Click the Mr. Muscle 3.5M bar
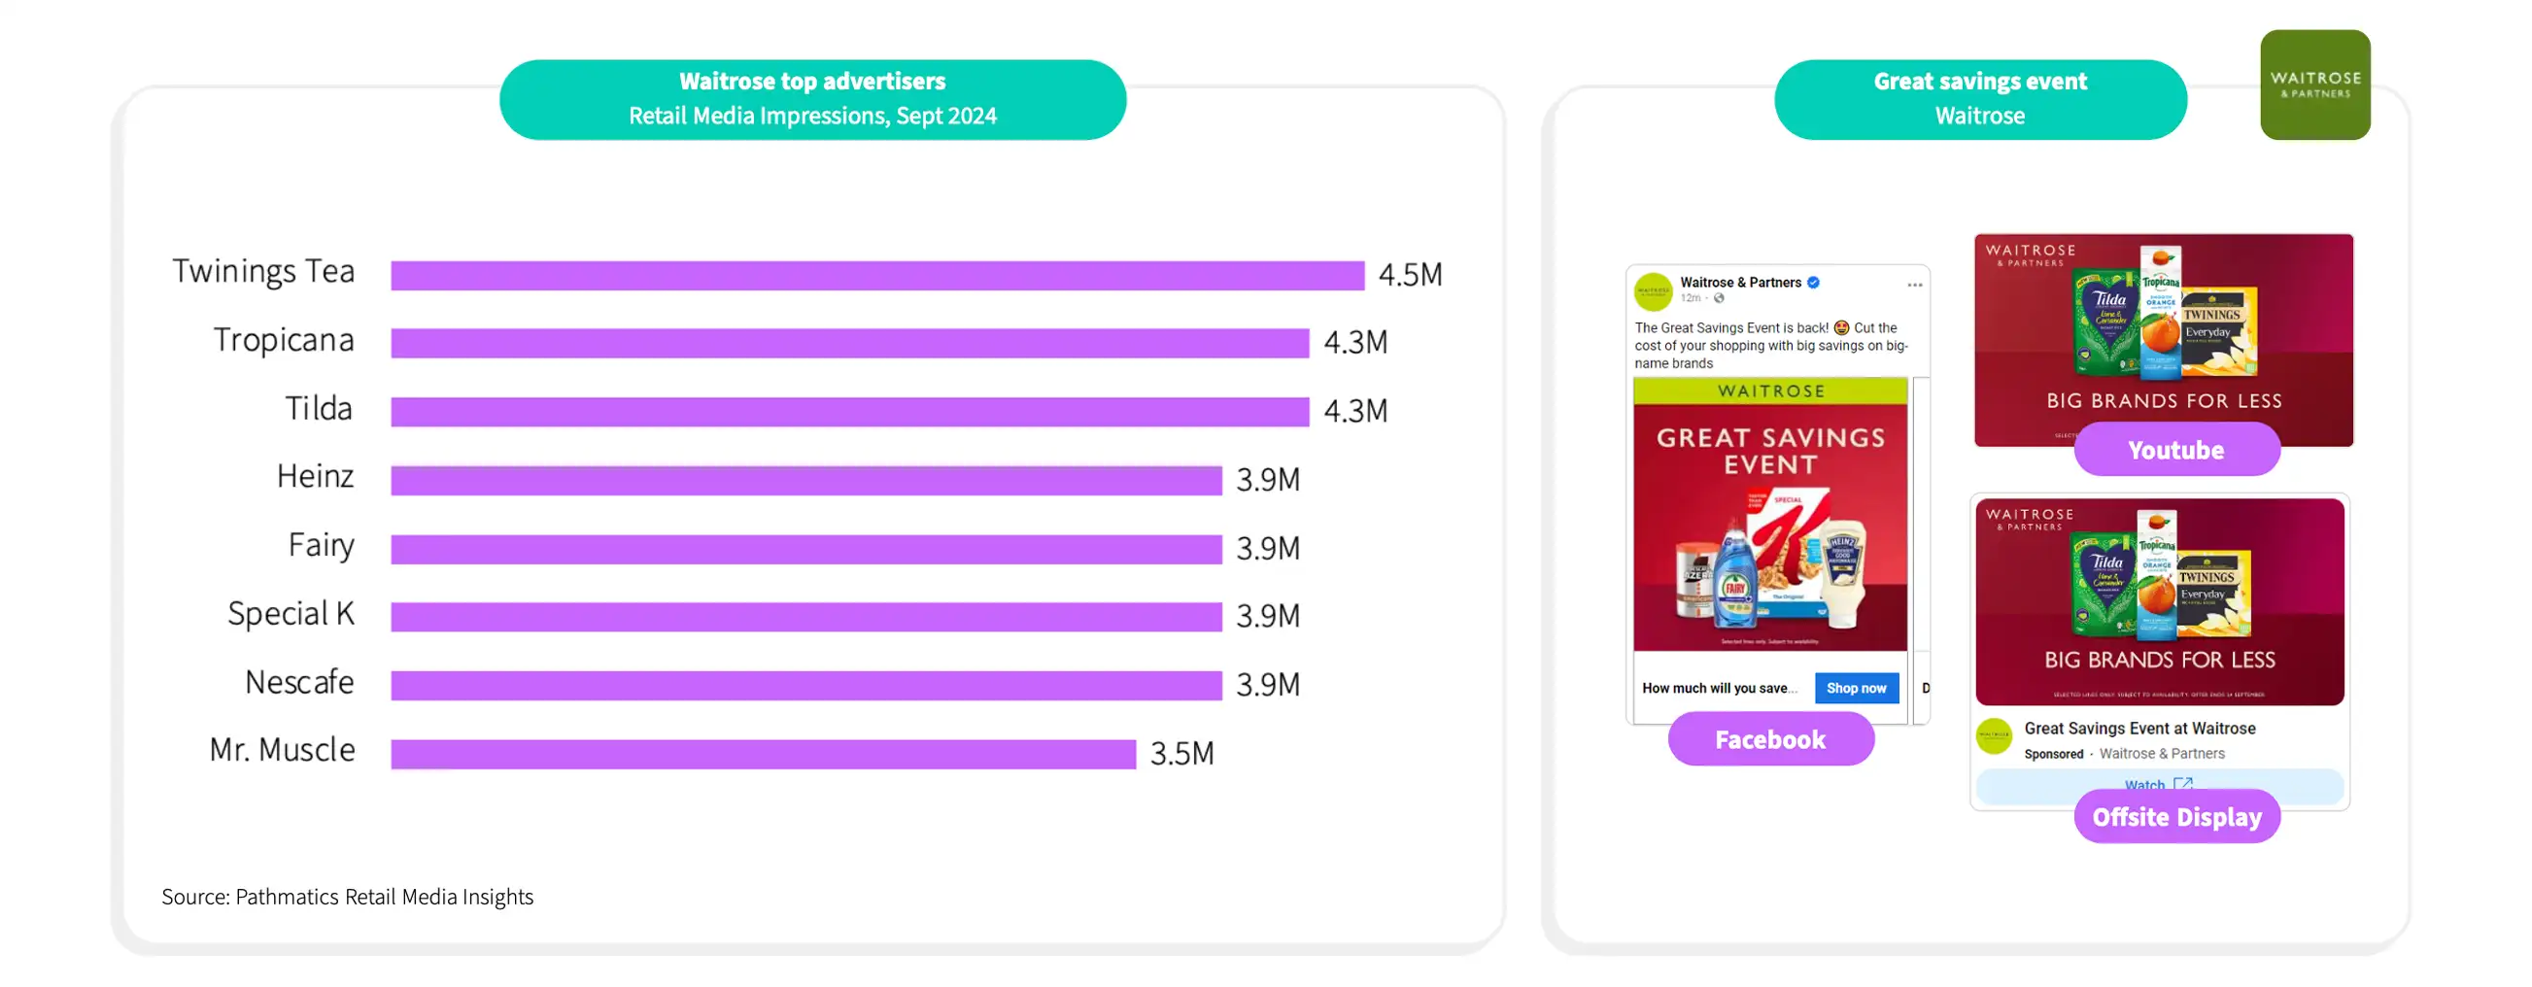Image resolution: width=2532 pixels, height=987 pixels. (764, 754)
